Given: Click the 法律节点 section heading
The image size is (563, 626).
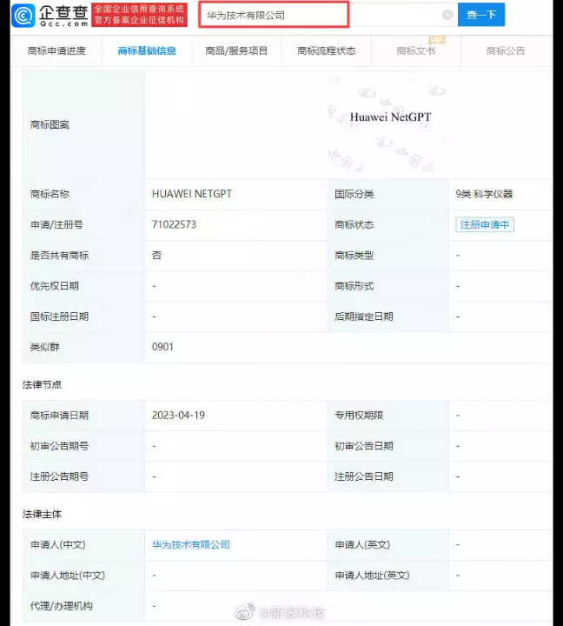Looking at the screenshot, I should coord(42,384).
